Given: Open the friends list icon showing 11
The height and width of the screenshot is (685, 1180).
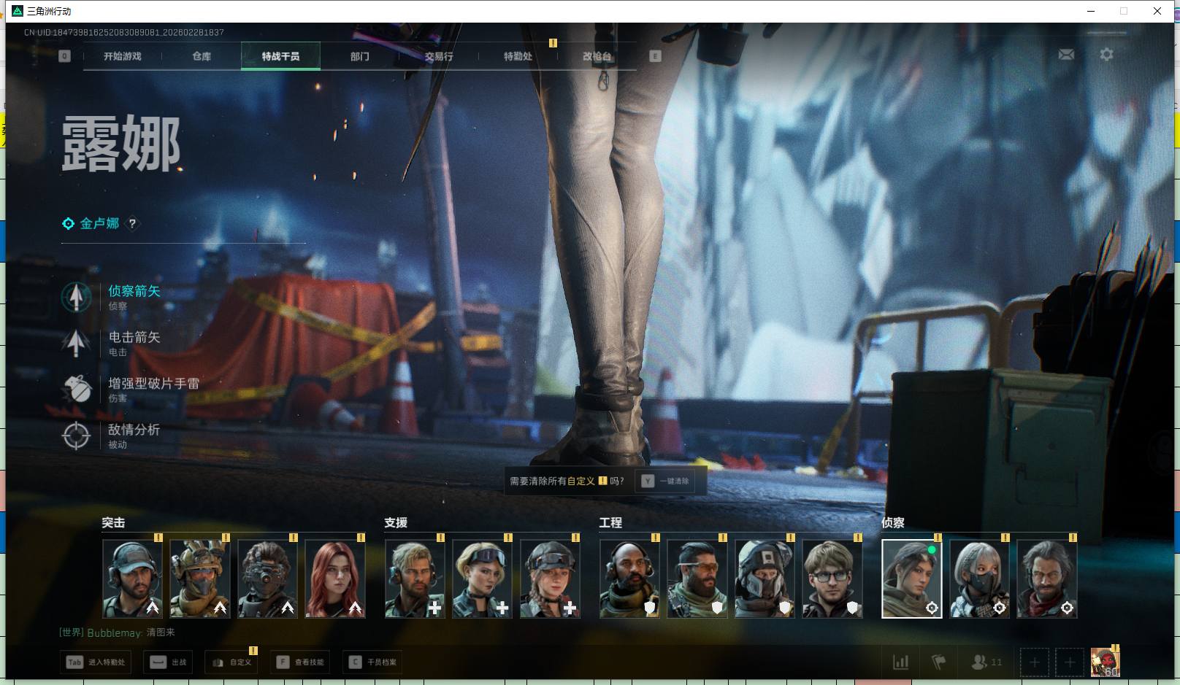Looking at the screenshot, I should point(986,662).
